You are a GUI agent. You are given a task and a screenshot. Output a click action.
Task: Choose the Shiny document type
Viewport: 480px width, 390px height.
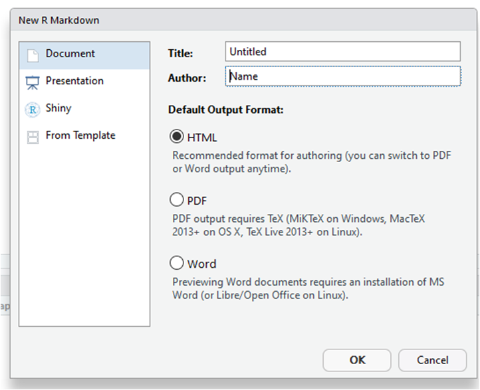coord(59,108)
